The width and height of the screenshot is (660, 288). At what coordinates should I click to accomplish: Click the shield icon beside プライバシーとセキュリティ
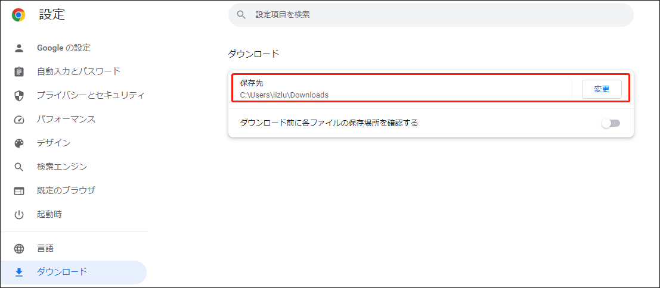pos(19,96)
